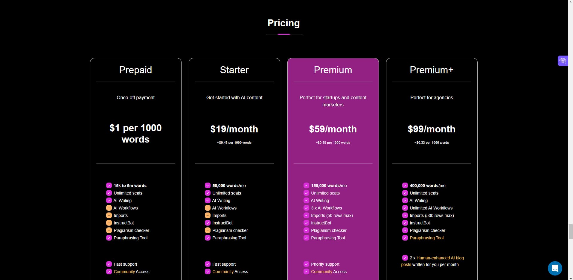
Task: Toggle the checkmark beside Prepaid's "Unlimited seats"
Action: pos(109,193)
